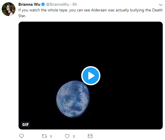Click the word 'Alderaan' in the tweet
Image resolution: width=165 pixels, height=140 pixels.
click(99, 10)
